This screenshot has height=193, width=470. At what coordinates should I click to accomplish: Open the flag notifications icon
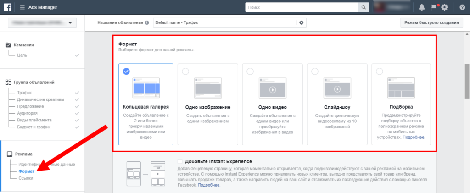433,7
